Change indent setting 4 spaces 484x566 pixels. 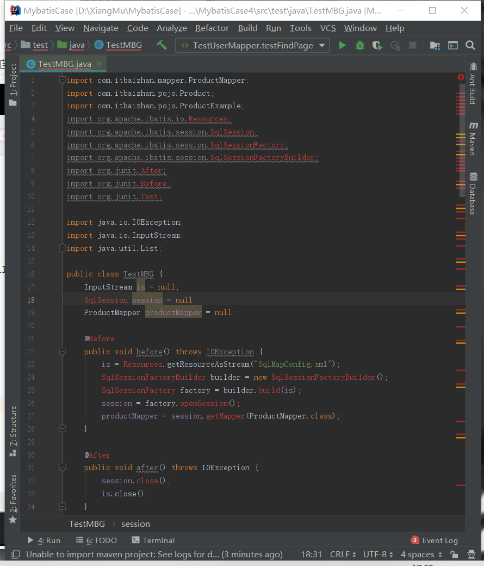(421, 554)
